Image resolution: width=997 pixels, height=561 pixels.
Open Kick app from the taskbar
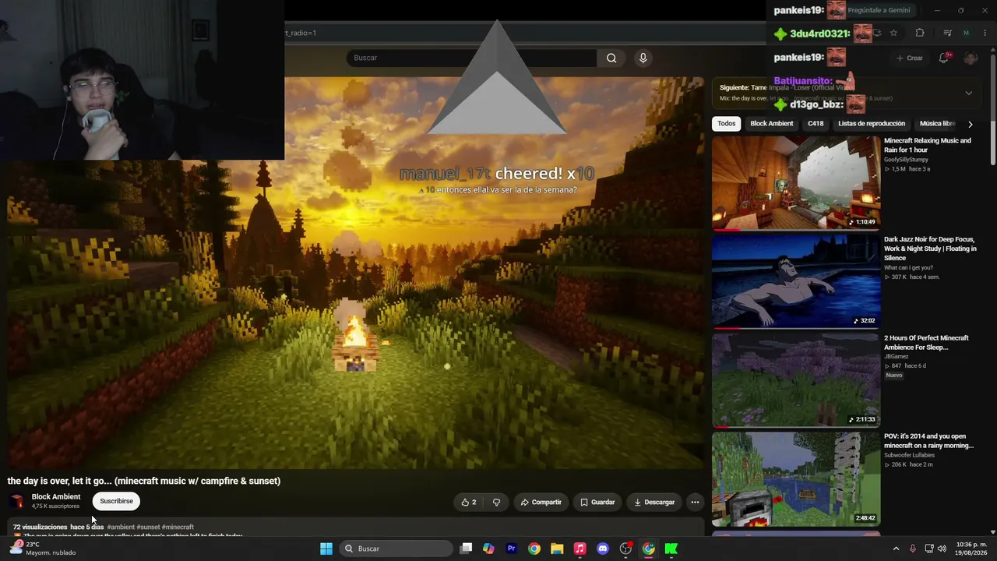[671, 549]
